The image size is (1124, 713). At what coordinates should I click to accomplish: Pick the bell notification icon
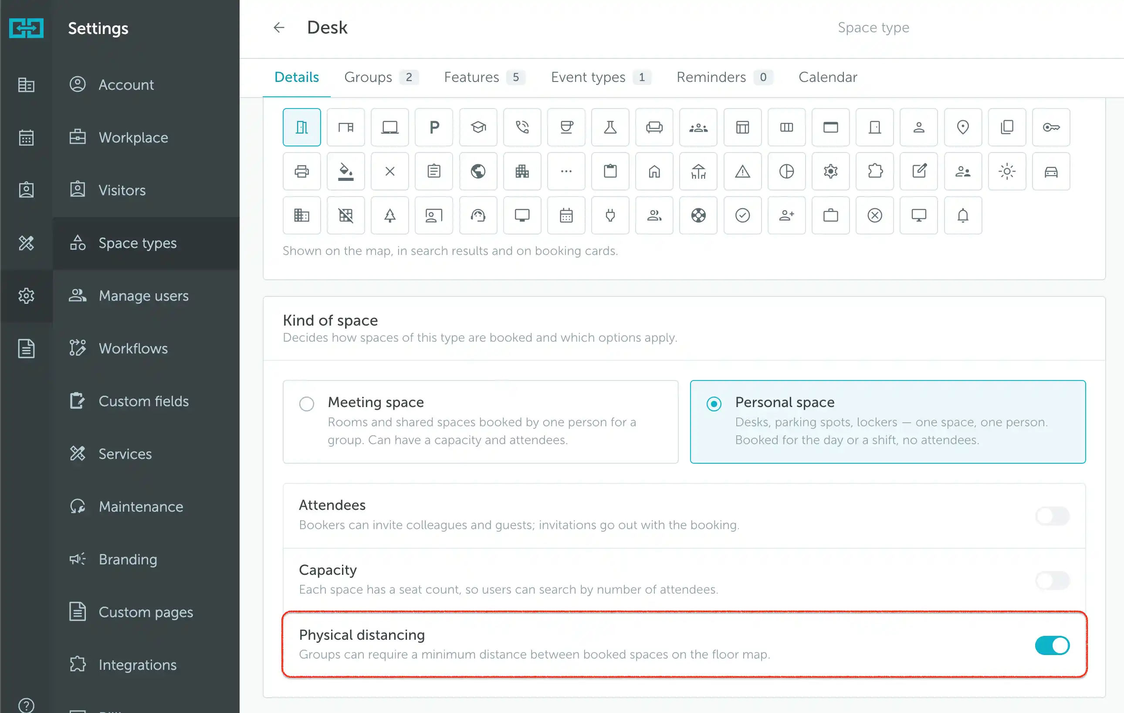962,215
